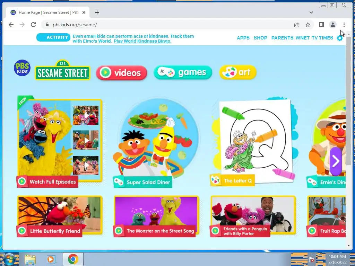This screenshot has height=266, width=355.
Task: Click the PBS Kids round logo
Action: (x=22, y=68)
